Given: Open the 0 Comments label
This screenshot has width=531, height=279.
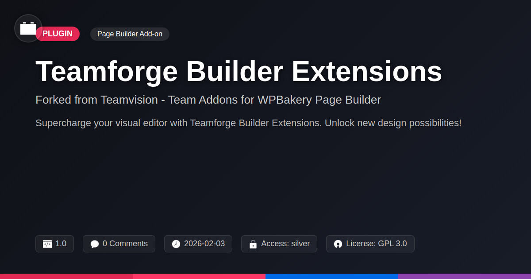Looking at the screenshot, I should point(125,244).
